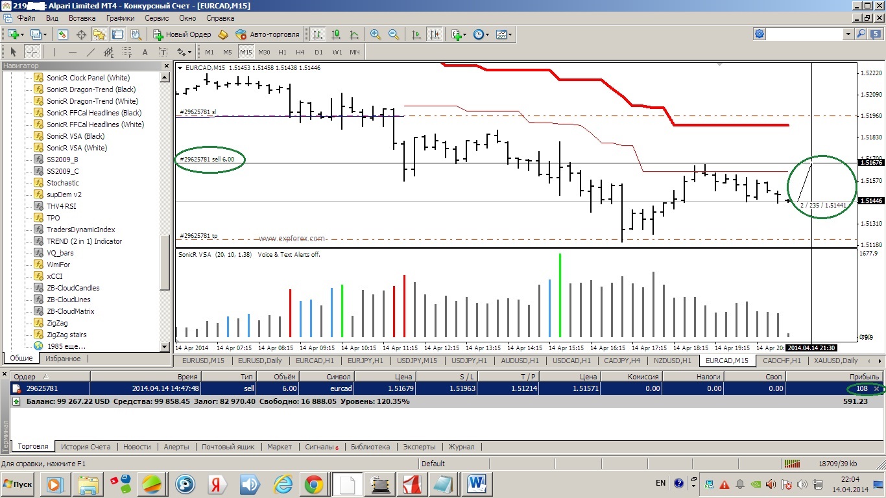Sort orders by the Время column
Viewport: 886px width, 498px height.
pyautogui.click(x=146, y=376)
